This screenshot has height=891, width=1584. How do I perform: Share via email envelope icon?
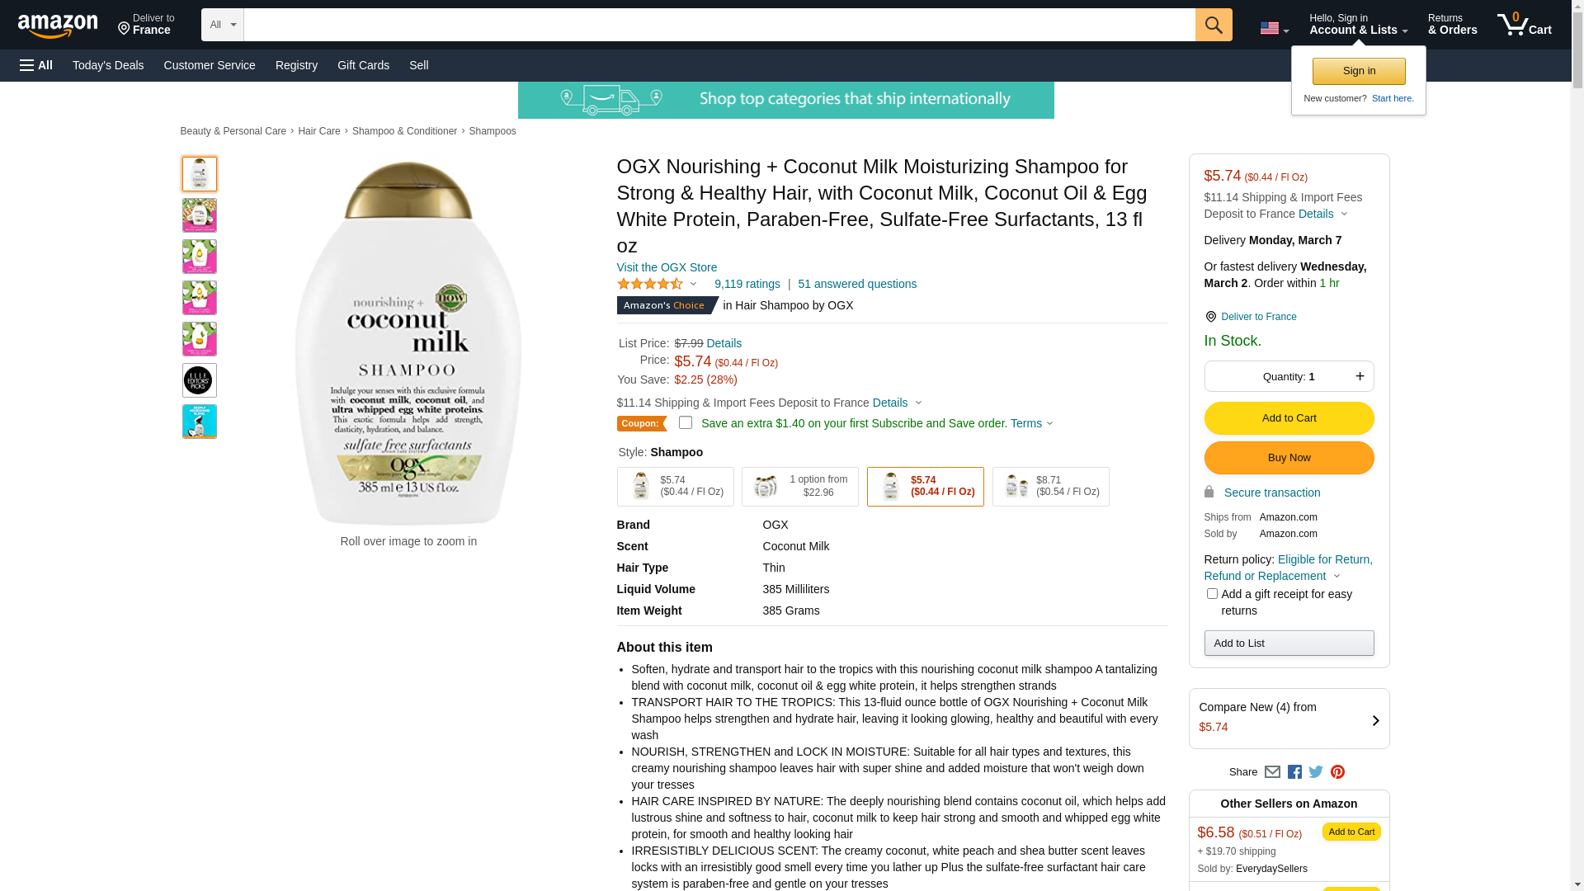point(1272,772)
